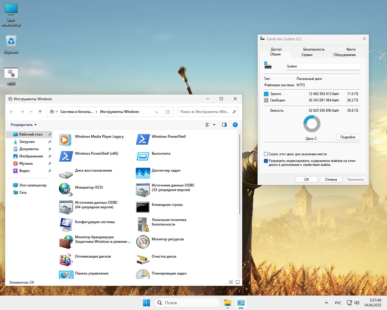387x310 pixels.
Task: Select the Общие tab
Action: (x=275, y=54)
